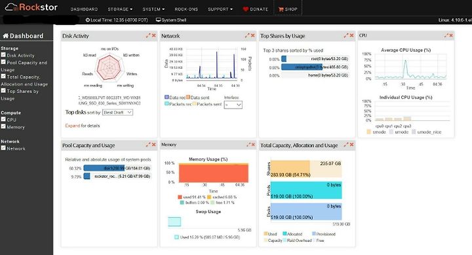Click the rockstor pool usage bar
This screenshot has height=255, width=472.
point(118,176)
